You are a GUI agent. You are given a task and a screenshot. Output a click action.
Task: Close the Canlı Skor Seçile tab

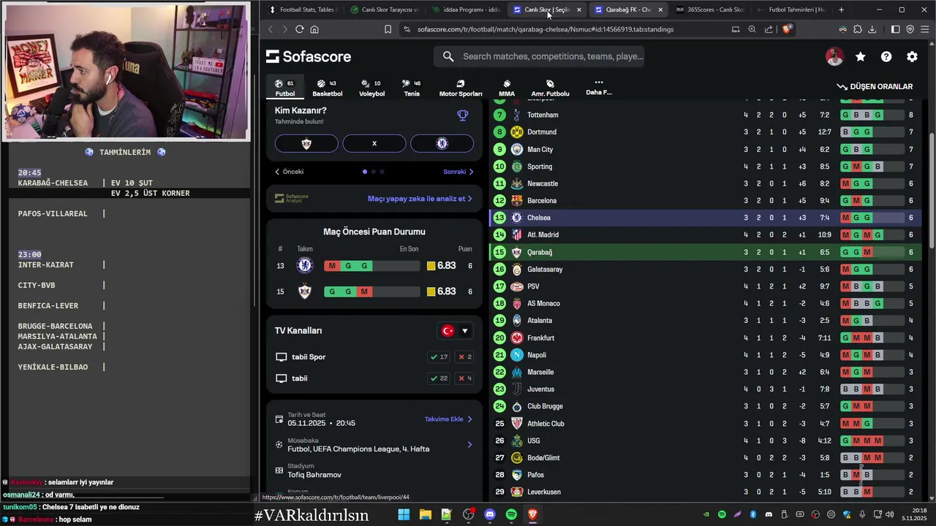(579, 9)
